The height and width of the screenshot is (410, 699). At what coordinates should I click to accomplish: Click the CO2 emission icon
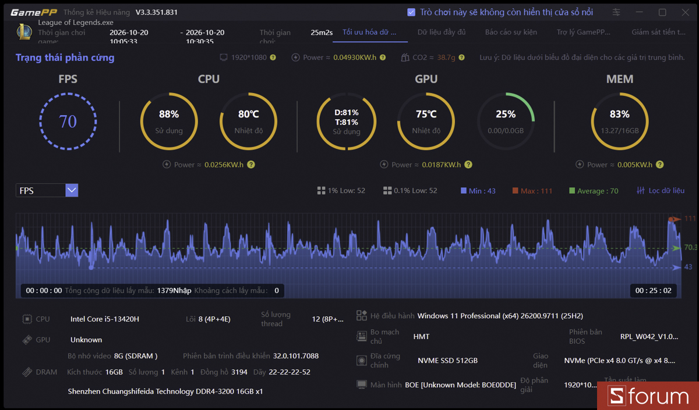point(406,58)
